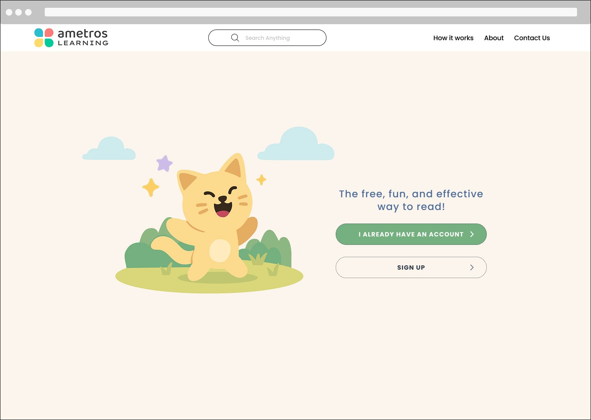The width and height of the screenshot is (591, 420).
Task: Open the How it works page
Action: (x=454, y=38)
